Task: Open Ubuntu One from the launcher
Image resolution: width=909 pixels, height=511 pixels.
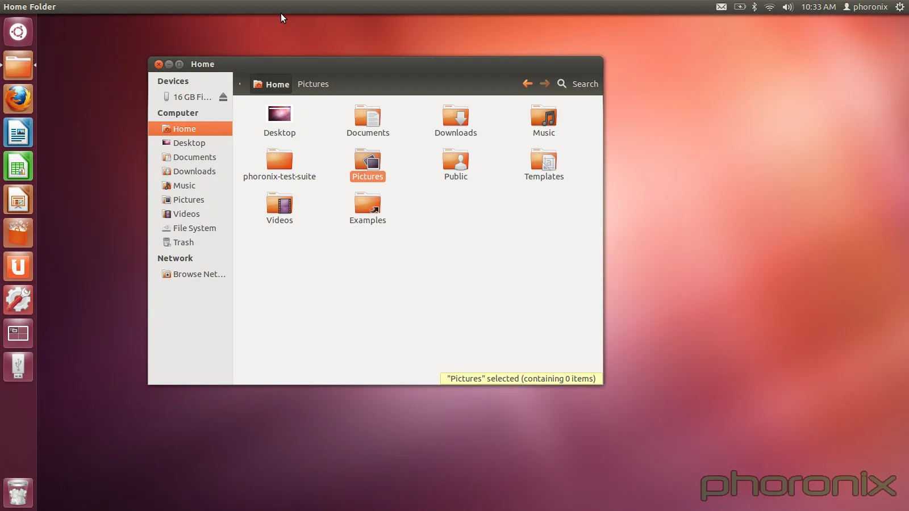Action: point(18,266)
